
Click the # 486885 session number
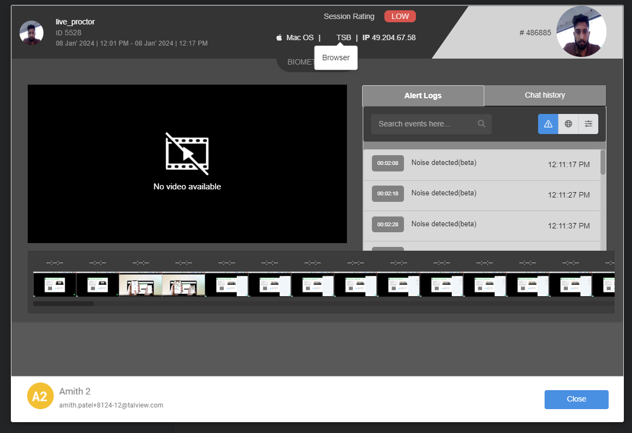pyautogui.click(x=535, y=33)
